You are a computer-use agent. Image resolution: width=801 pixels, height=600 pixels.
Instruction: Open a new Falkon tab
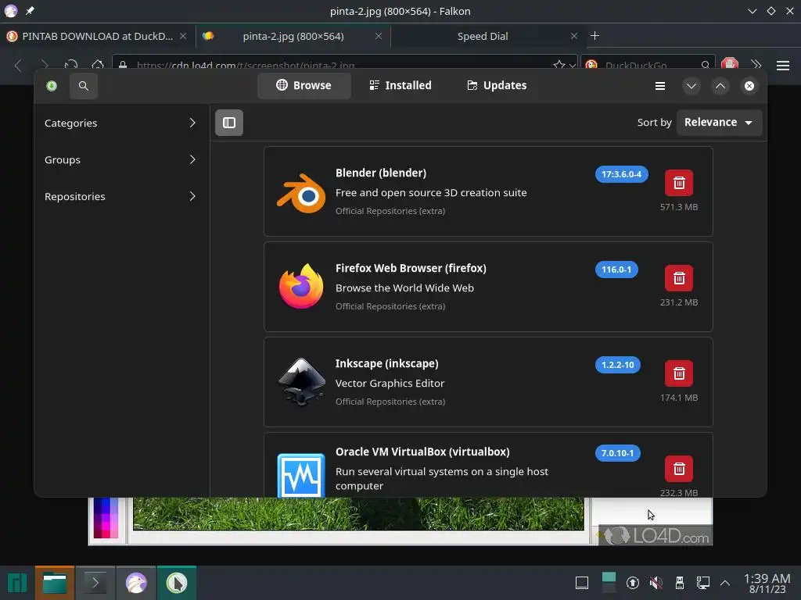click(594, 36)
